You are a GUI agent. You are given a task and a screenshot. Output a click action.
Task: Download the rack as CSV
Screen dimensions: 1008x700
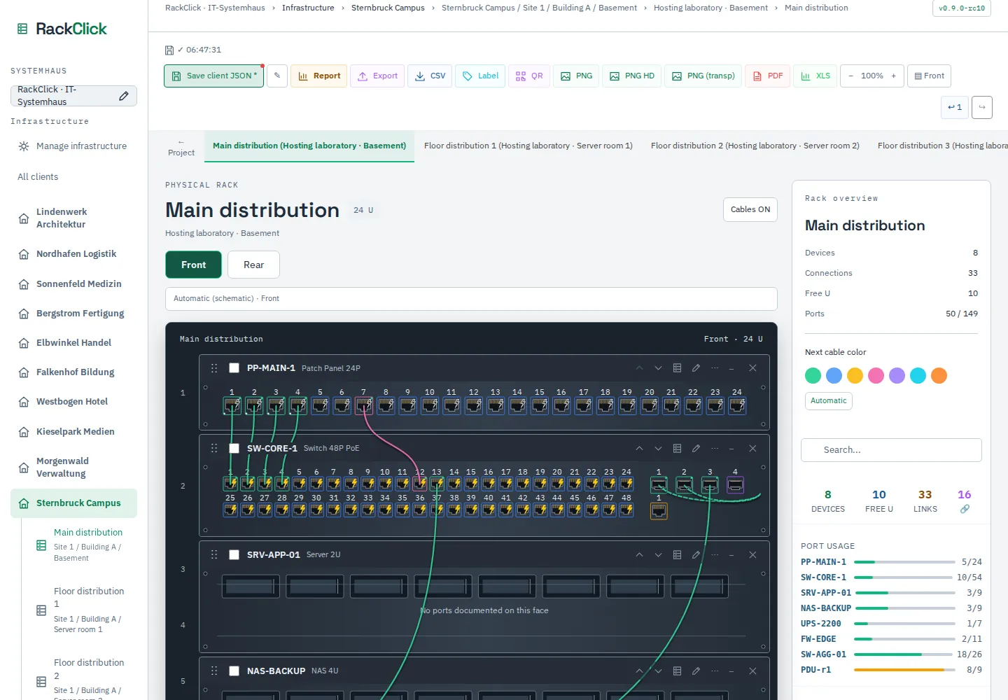(x=430, y=76)
